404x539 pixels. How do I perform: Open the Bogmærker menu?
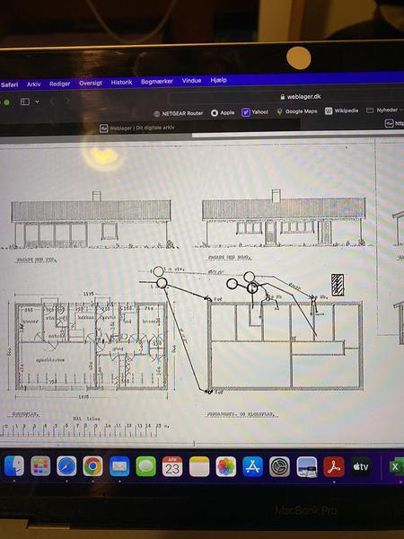(156, 82)
